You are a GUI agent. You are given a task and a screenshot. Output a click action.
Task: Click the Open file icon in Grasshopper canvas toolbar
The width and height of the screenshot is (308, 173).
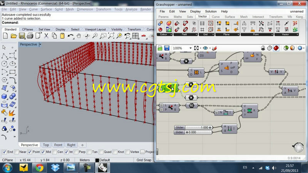click(x=160, y=48)
